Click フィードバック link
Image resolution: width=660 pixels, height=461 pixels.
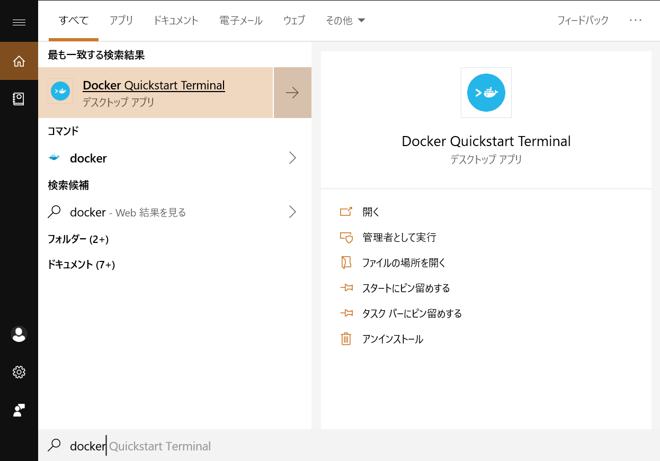583,21
